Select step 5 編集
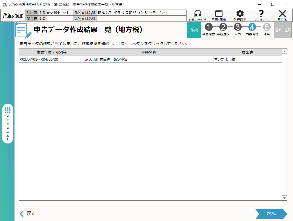Viewport: 293px width, 221px height. (267, 30)
